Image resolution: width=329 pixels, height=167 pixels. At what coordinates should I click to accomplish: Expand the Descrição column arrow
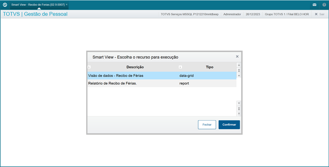pyautogui.click(x=89, y=67)
